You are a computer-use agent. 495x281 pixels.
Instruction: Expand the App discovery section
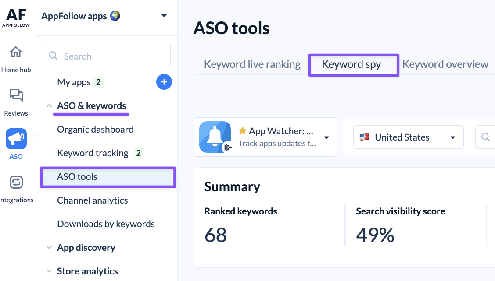point(49,248)
